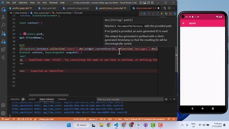The height and width of the screenshot is (129, 229).
Task: Open the widget inspector in debug toolbar
Action: pos(175,14)
